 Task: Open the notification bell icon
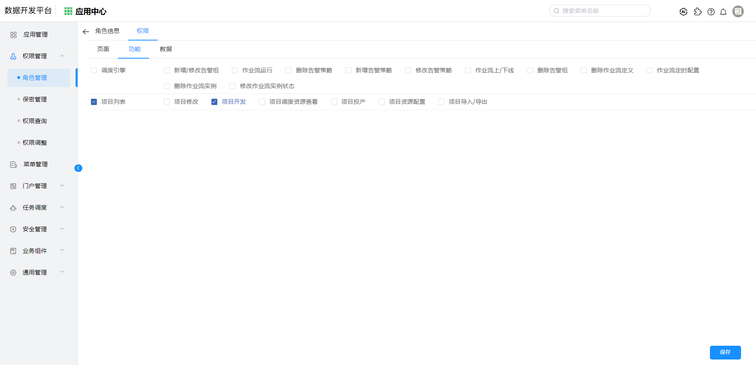click(x=723, y=12)
